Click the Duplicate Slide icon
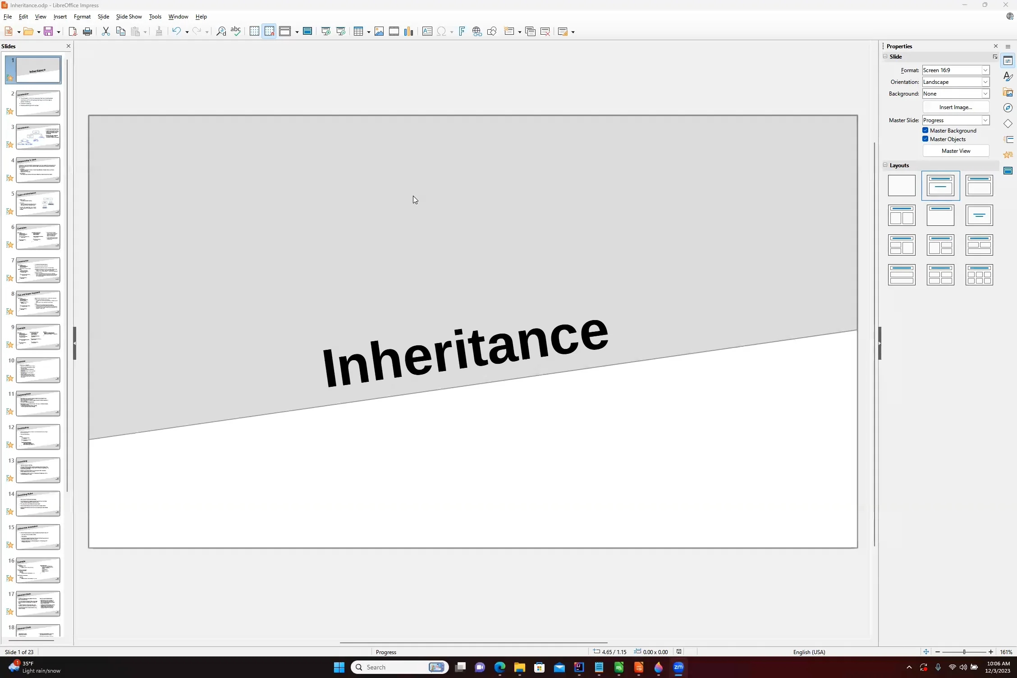The height and width of the screenshot is (678, 1017). point(530,31)
